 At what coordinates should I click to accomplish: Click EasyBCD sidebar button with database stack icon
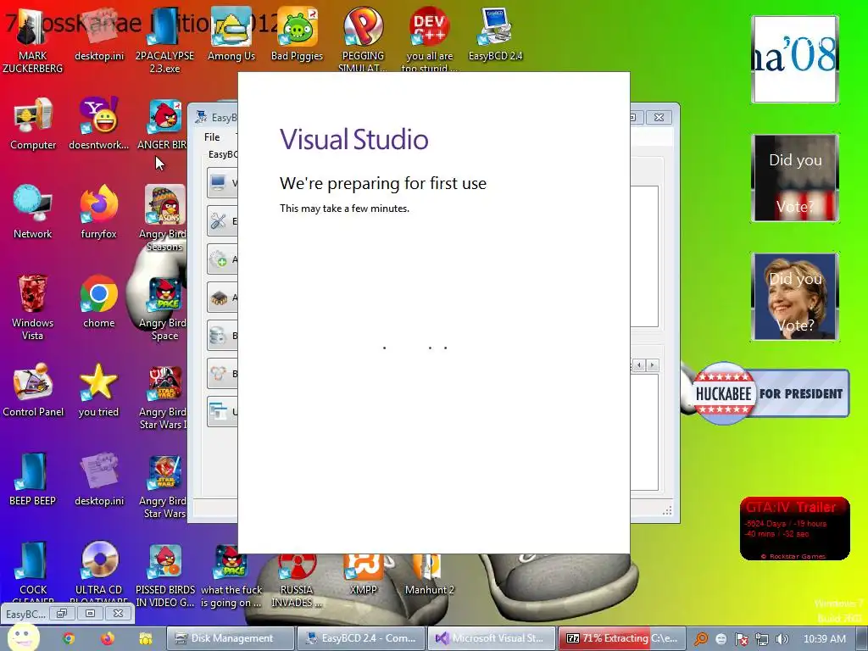223,336
